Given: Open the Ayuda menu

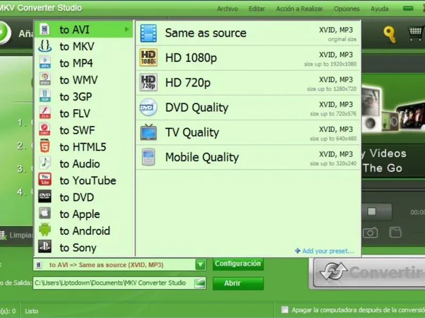Looking at the screenshot, I should (x=379, y=9).
